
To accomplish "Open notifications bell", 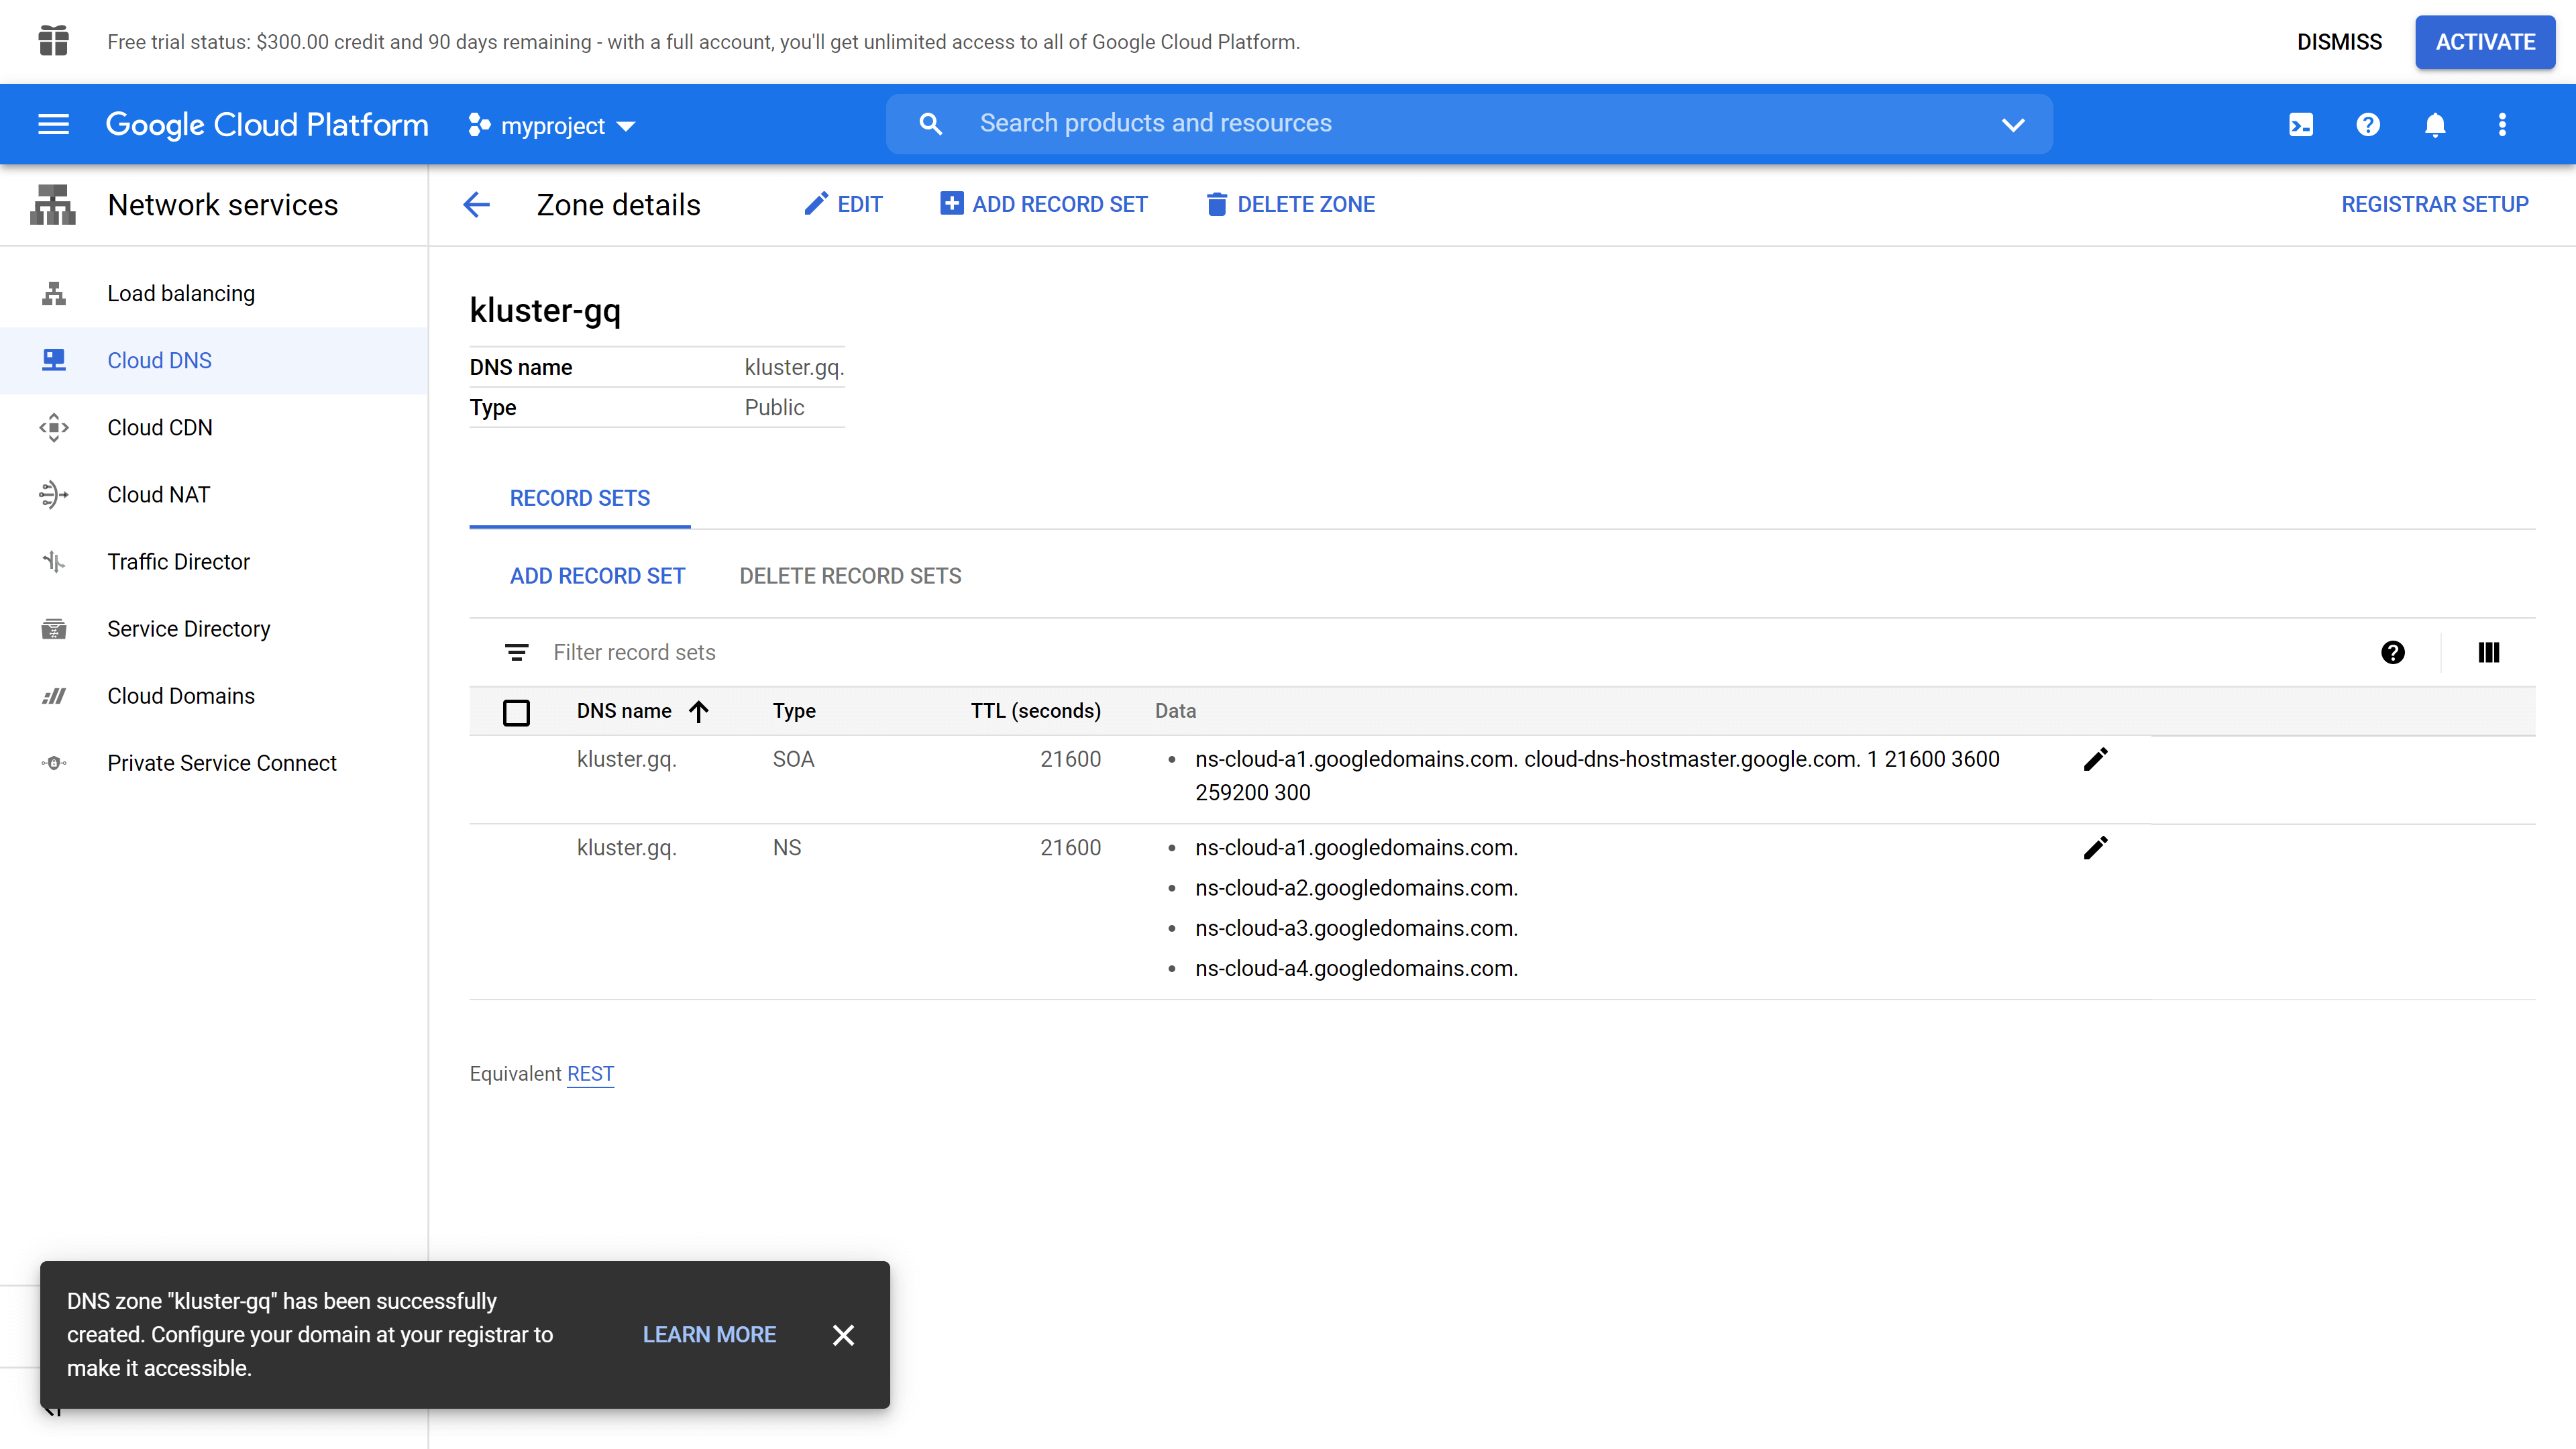I will point(2435,124).
